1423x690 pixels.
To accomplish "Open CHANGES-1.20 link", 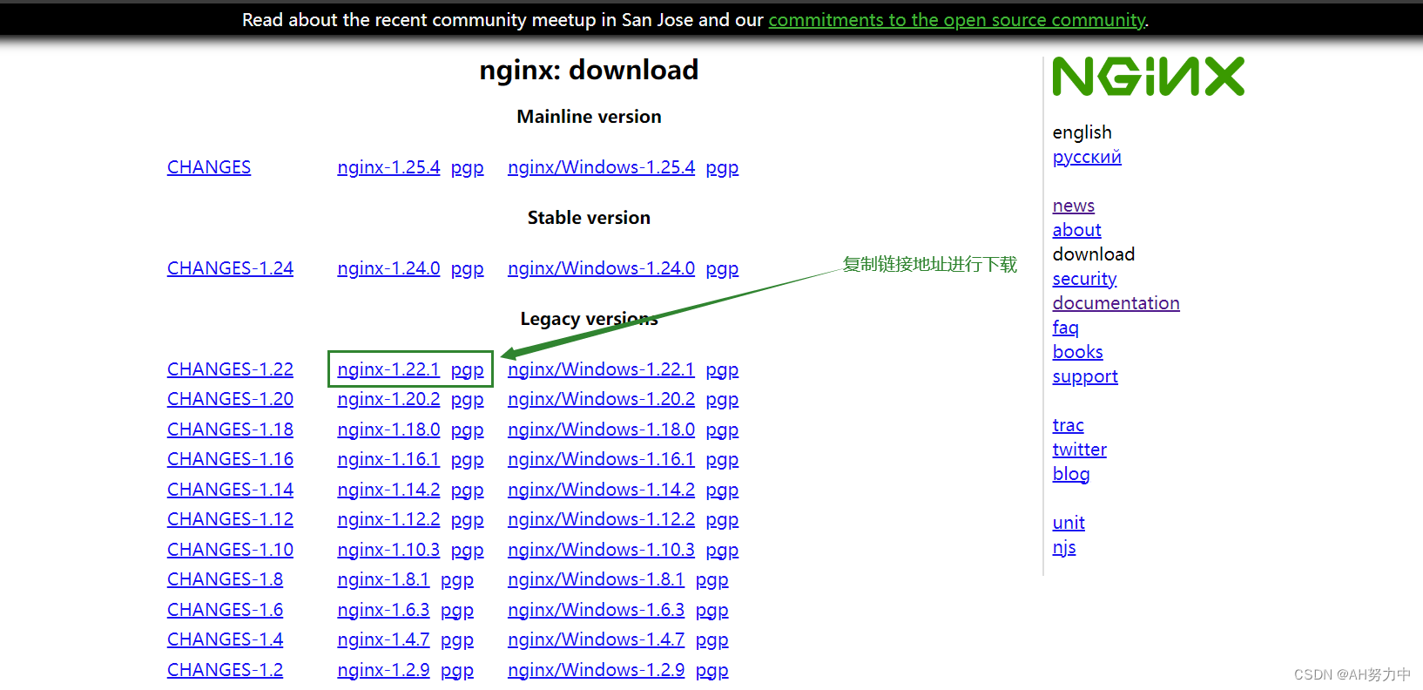I will 230,399.
